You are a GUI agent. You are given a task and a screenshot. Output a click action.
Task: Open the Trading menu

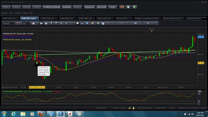point(17,13)
